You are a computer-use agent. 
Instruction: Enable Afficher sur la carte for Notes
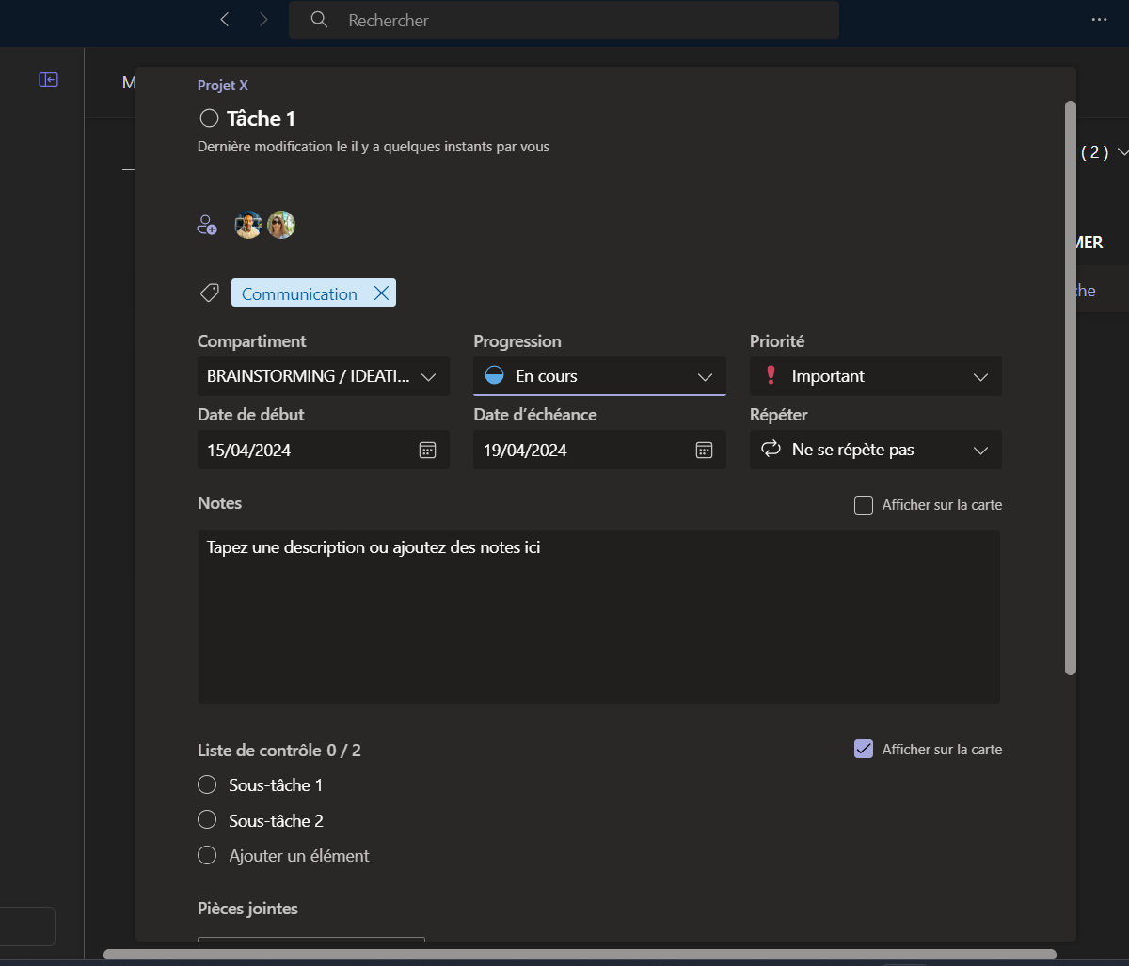coord(864,505)
